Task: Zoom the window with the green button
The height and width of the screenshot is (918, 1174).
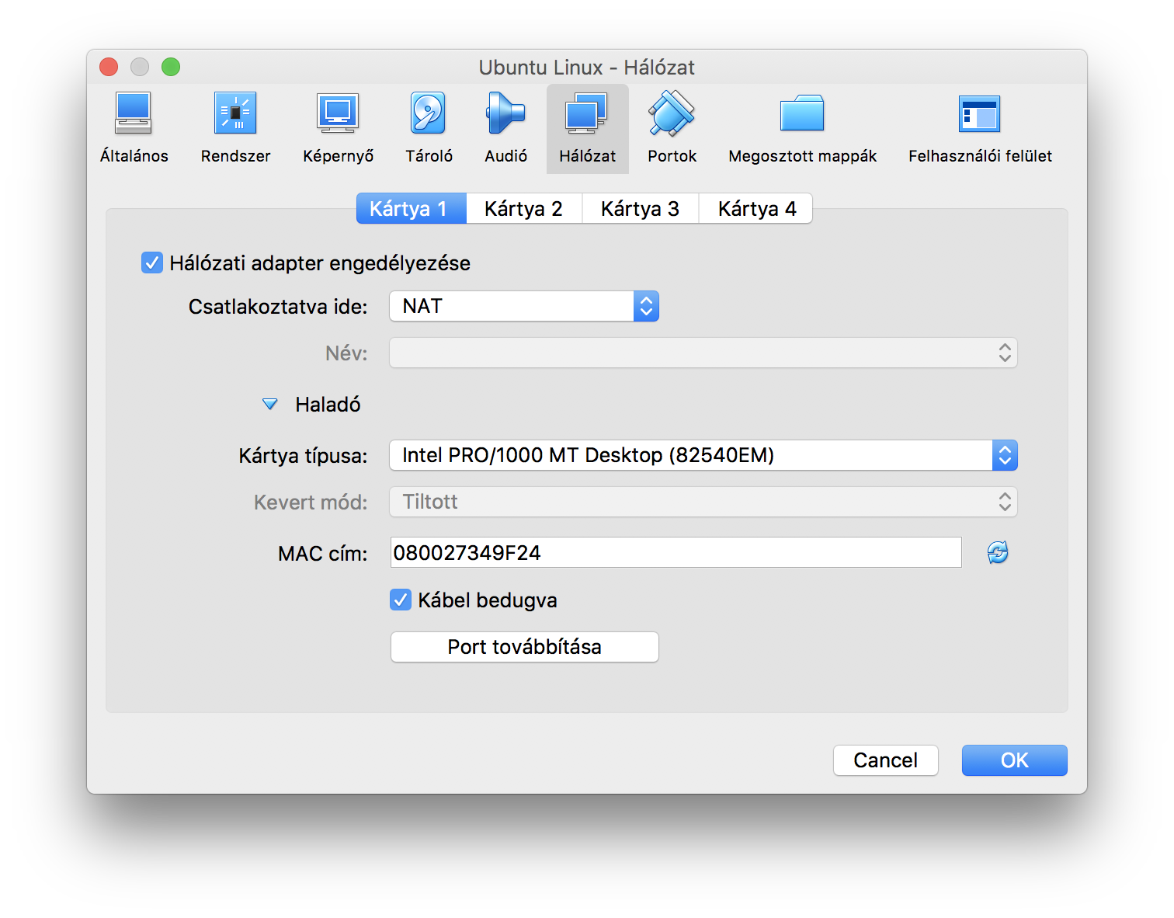Action: coord(171,67)
